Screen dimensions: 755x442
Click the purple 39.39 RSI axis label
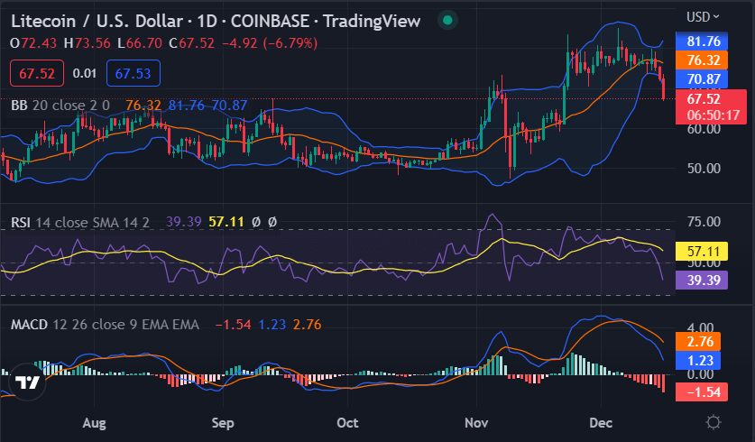702,280
